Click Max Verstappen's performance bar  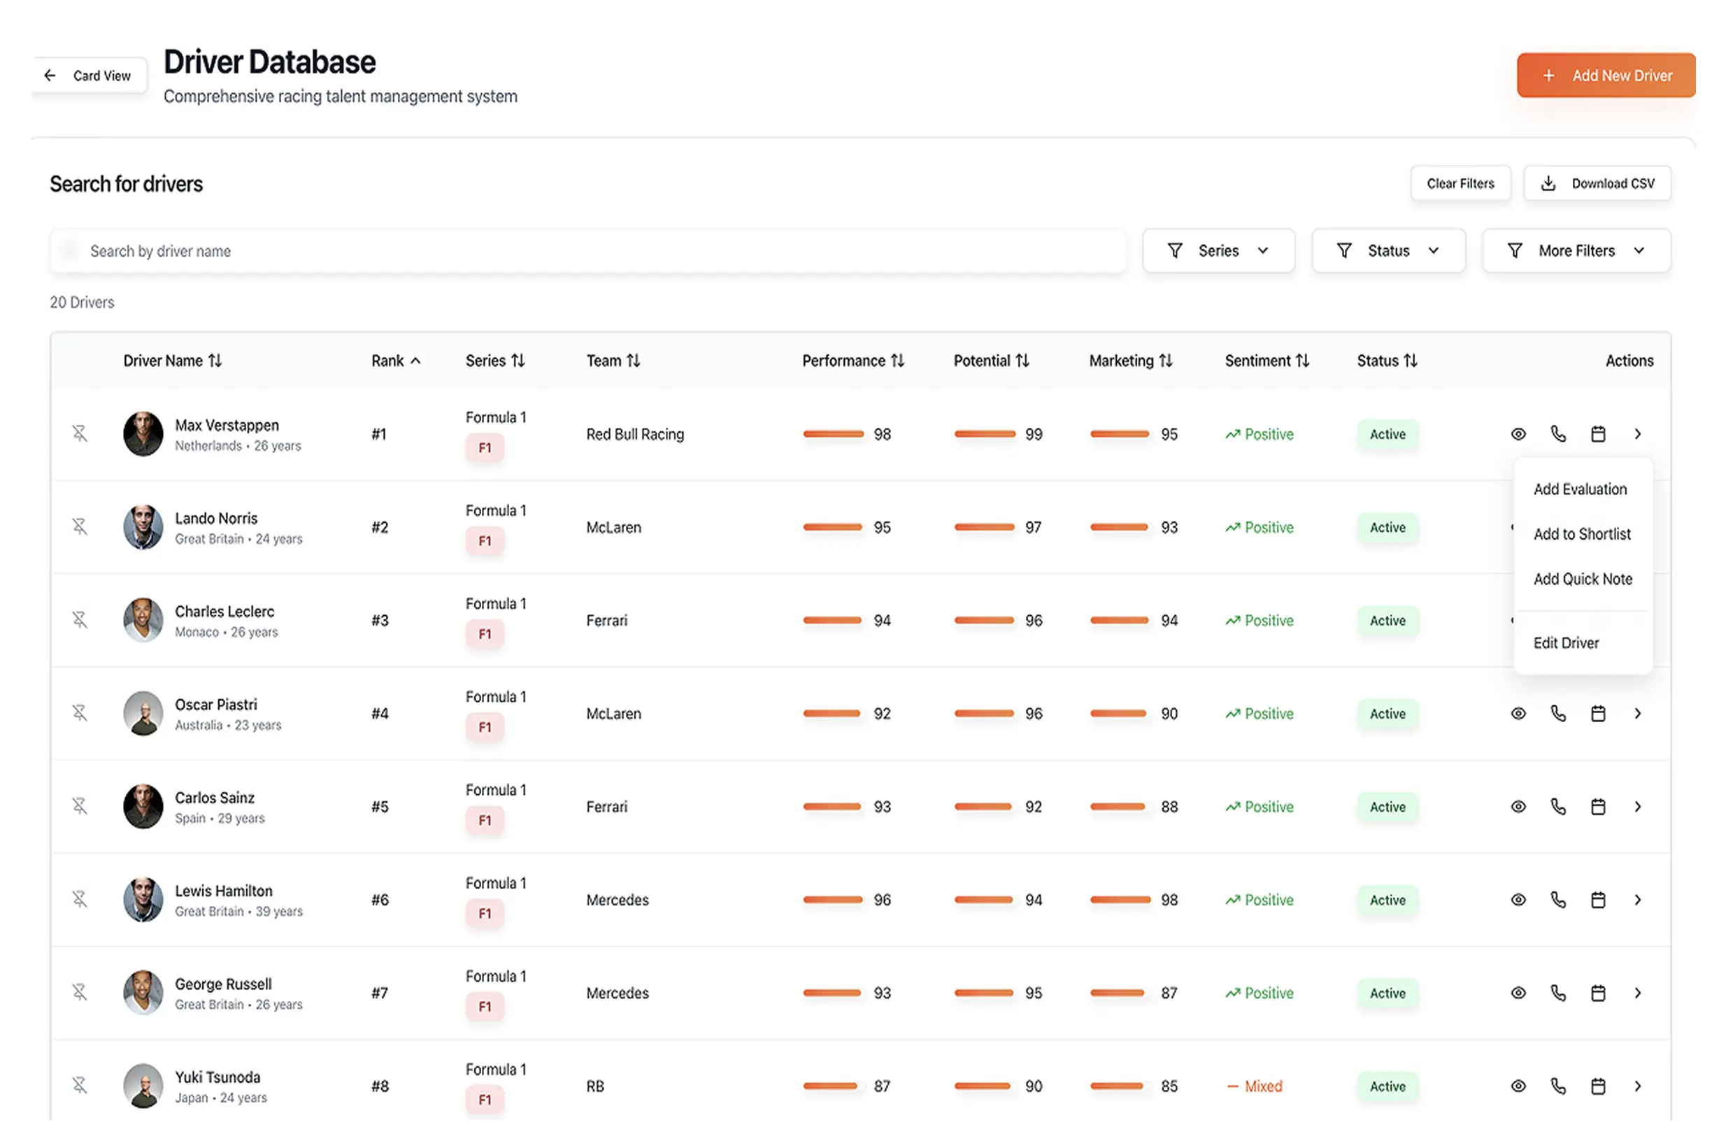point(832,433)
